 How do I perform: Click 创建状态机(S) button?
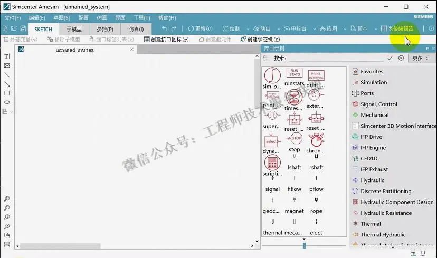(260, 39)
